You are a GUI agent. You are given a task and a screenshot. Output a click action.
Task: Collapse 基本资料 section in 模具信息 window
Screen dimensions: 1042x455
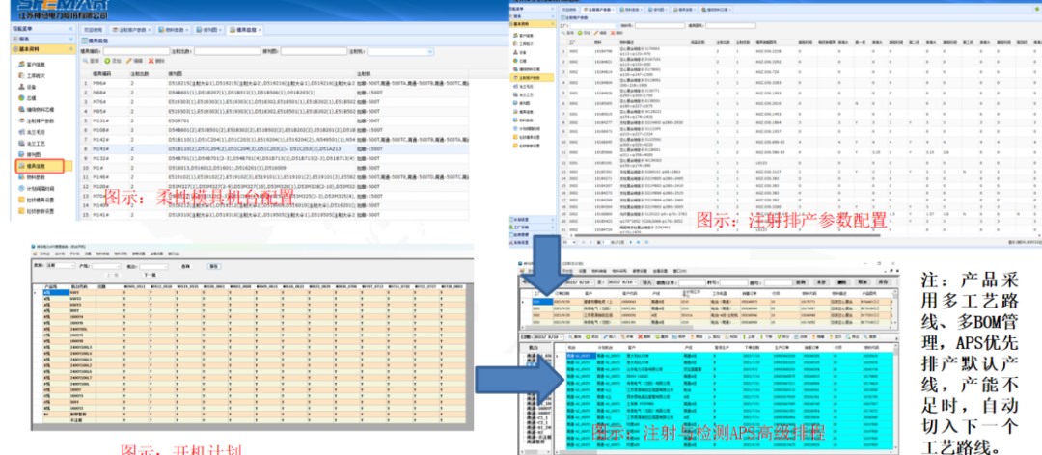coord(70,49)
